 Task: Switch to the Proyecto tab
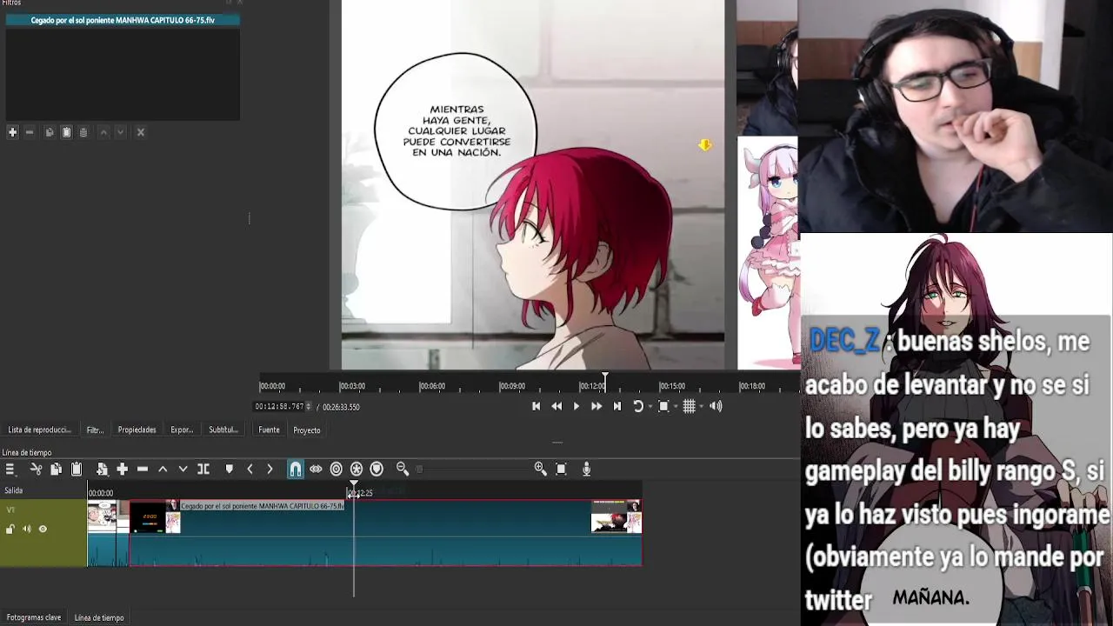[x=306, y=430]
